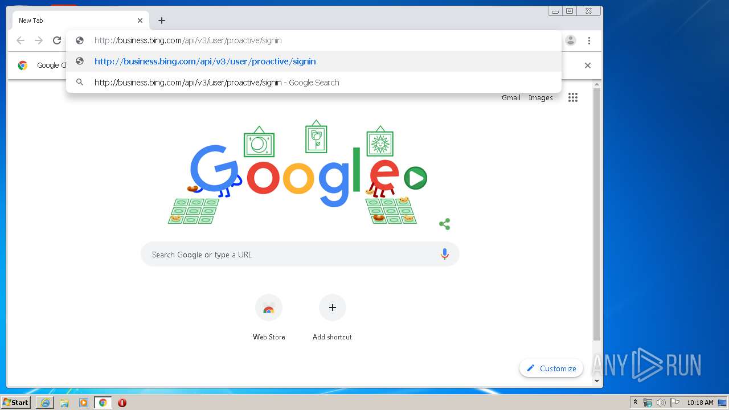Open Gmail link

(x=511, y=98)
